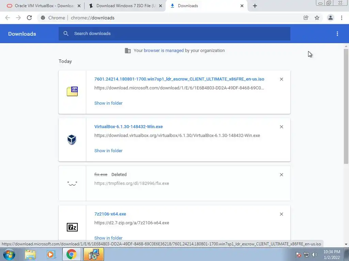The height and width of the screenshot is (261, 349).
Task: Click the network tray icon
Action: pos(306,255)
